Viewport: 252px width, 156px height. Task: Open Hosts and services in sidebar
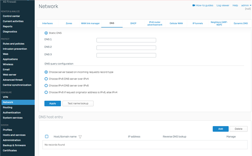14,135
